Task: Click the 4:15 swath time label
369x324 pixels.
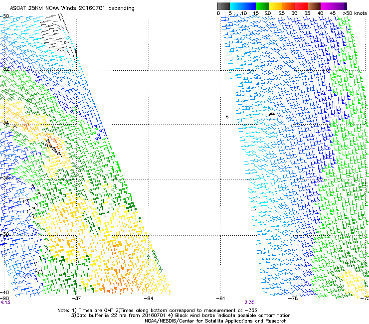Action: pos(5,303)
